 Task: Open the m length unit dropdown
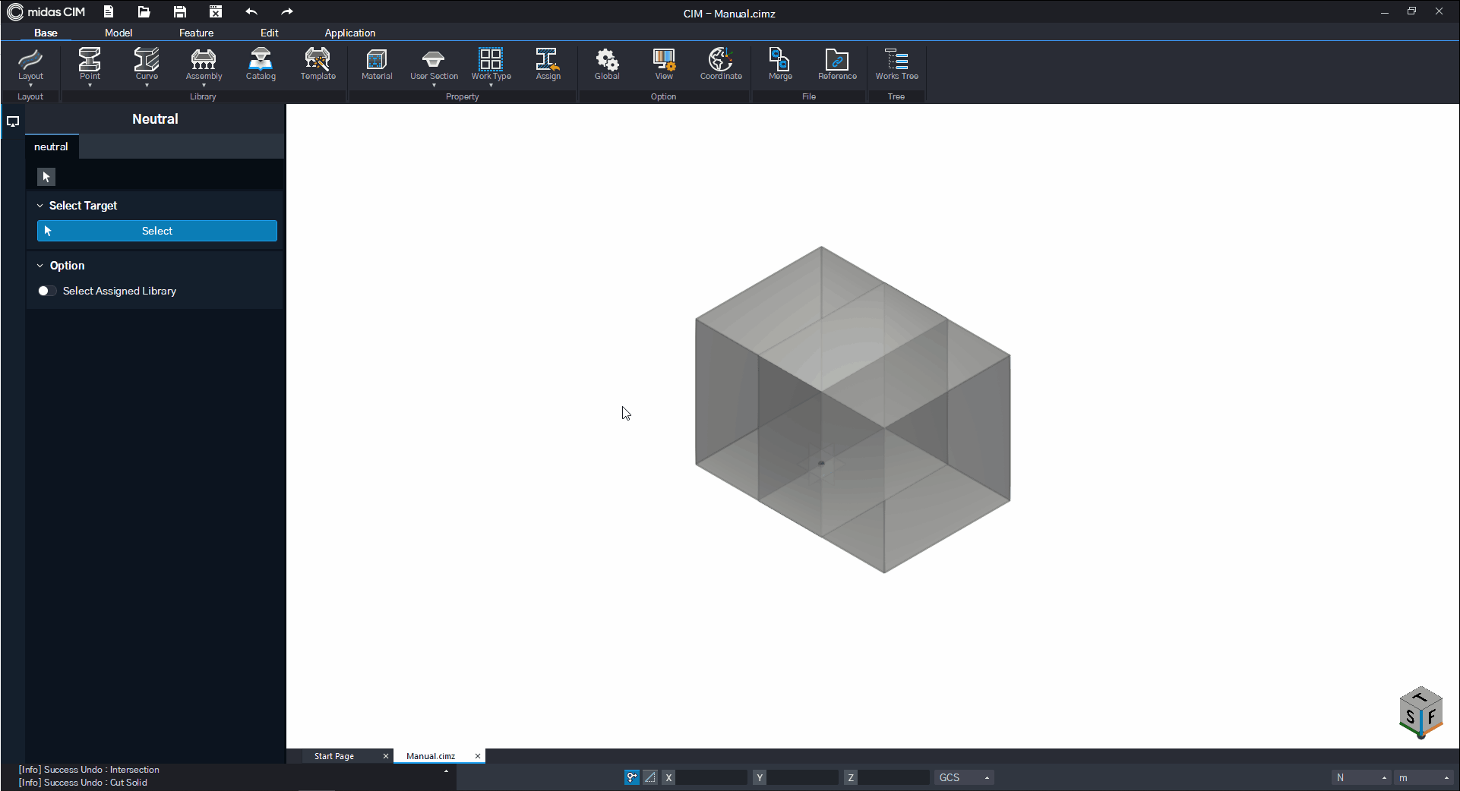1424,777
